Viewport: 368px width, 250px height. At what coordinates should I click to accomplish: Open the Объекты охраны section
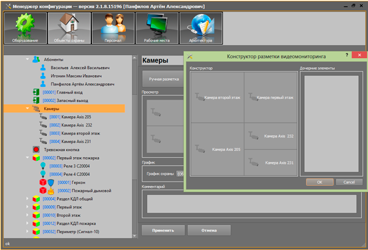tap(69, 28)
